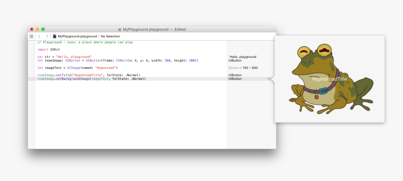
Task: Go forward with the right chevron
Action: click(47, 36)
